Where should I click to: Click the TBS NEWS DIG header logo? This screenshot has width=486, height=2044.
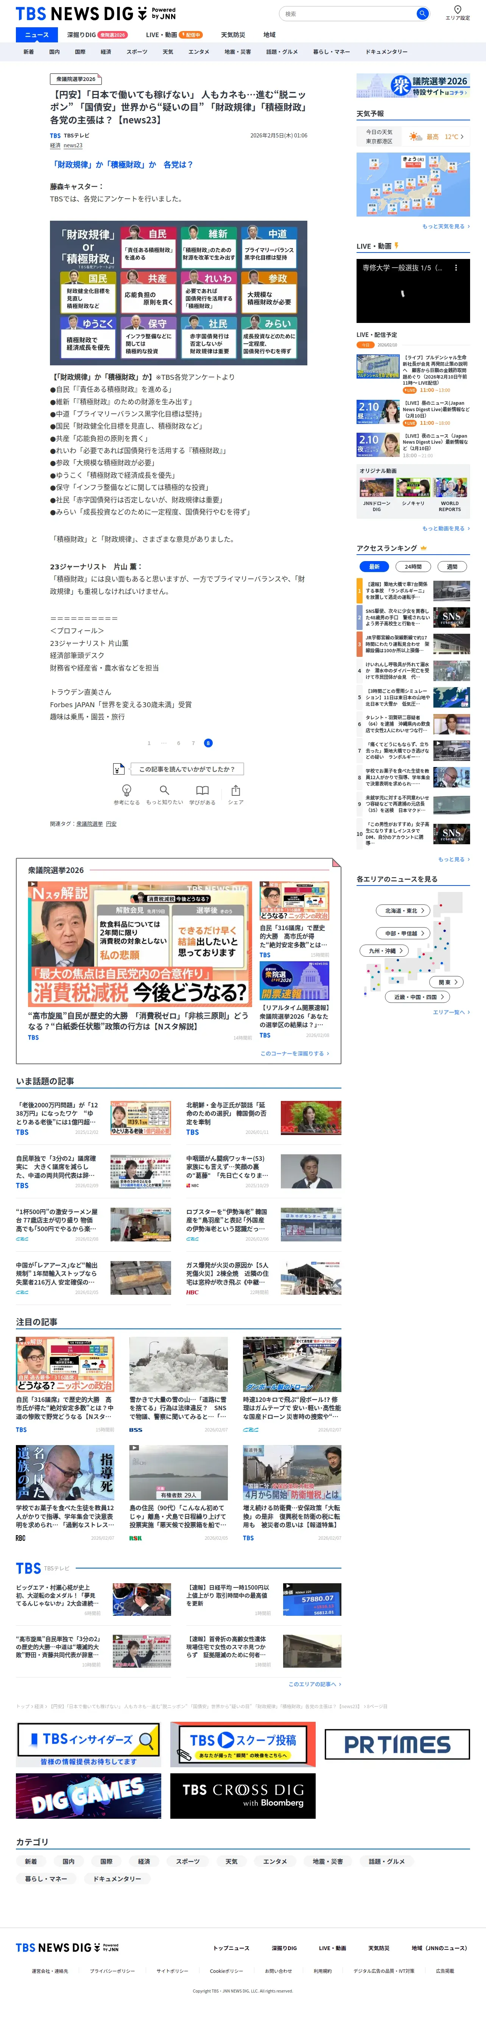(x=96, y=14)
